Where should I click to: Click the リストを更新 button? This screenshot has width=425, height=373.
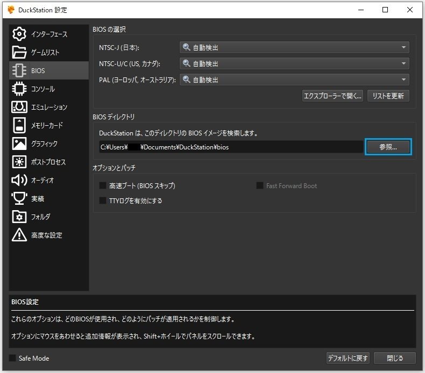click(x=388, y=96)
